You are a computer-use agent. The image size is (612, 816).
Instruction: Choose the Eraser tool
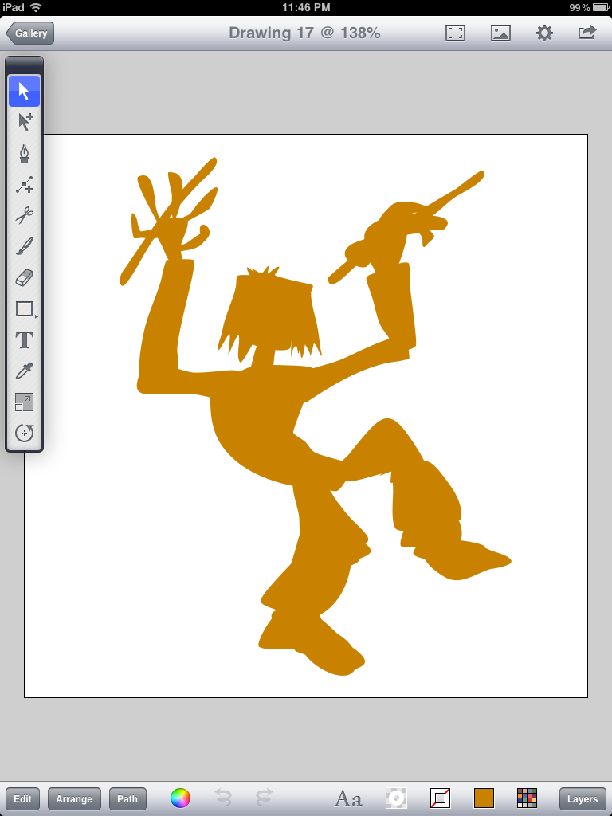24,278
